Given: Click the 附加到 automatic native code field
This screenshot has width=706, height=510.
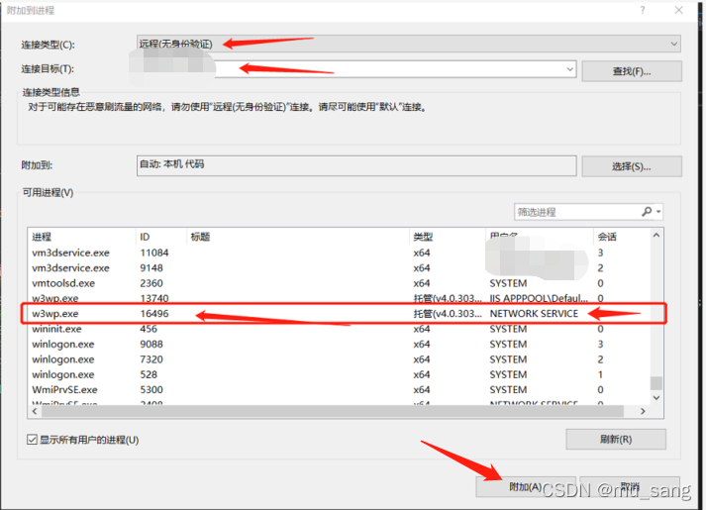Looking at the screenshot, I should pyautogui.click(x=356, y=165).
